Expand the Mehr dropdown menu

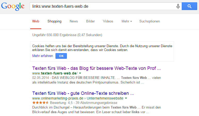click(x=127, y=21)
